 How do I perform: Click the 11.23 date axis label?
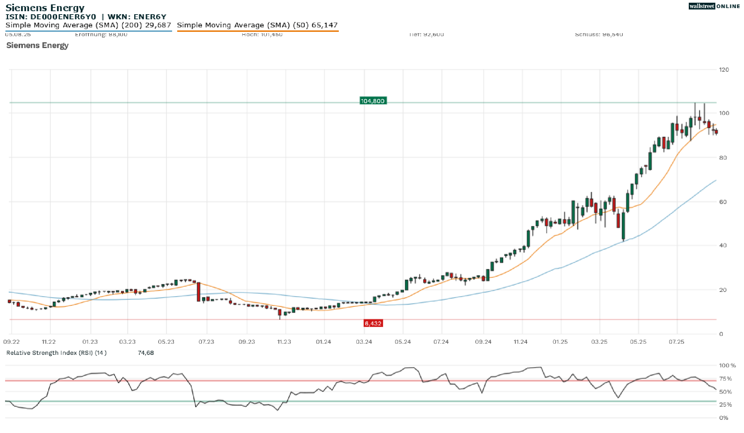tap(284, 342)
